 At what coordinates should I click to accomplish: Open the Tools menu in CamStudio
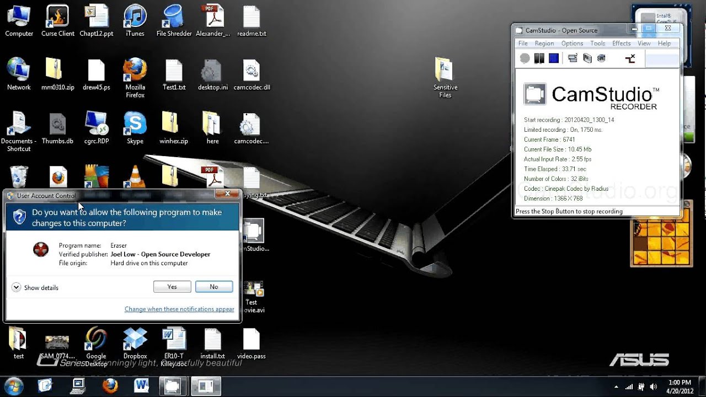coord(597,44)
